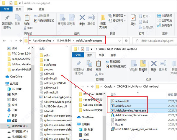Viewport: 177px width, 140px height.
Task: Click the Crack breadcrumb in XFORCE window
Action: click(x=108, y=86)
